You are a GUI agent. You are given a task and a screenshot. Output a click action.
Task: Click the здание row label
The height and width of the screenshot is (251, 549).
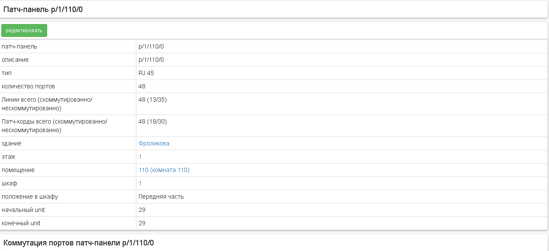point(12,143)
